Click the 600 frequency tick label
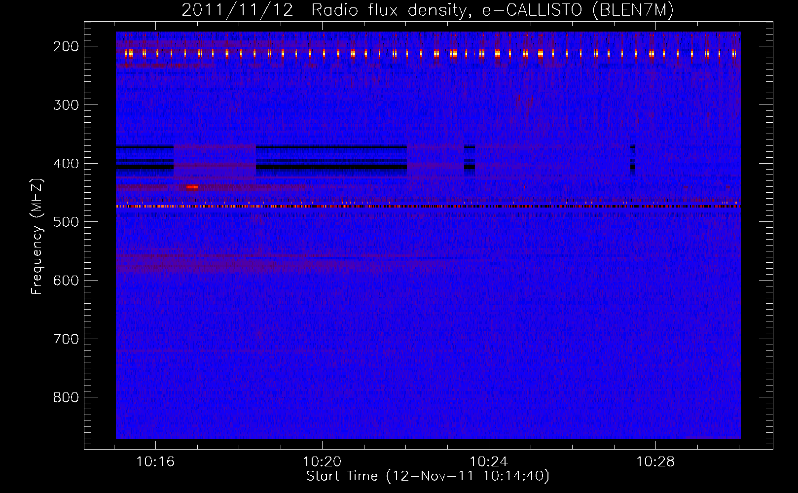This screenshot has width=798, height=493. pos(66,281)
